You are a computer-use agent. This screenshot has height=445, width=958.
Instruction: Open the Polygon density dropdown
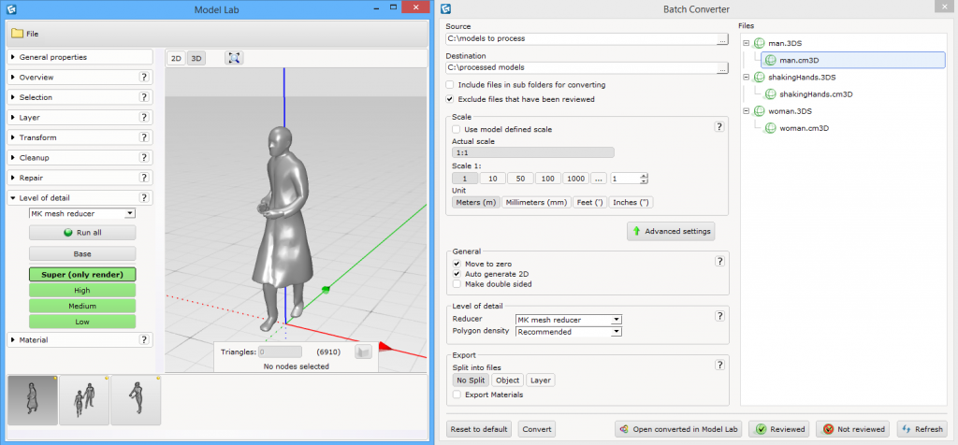coord(569,332)
